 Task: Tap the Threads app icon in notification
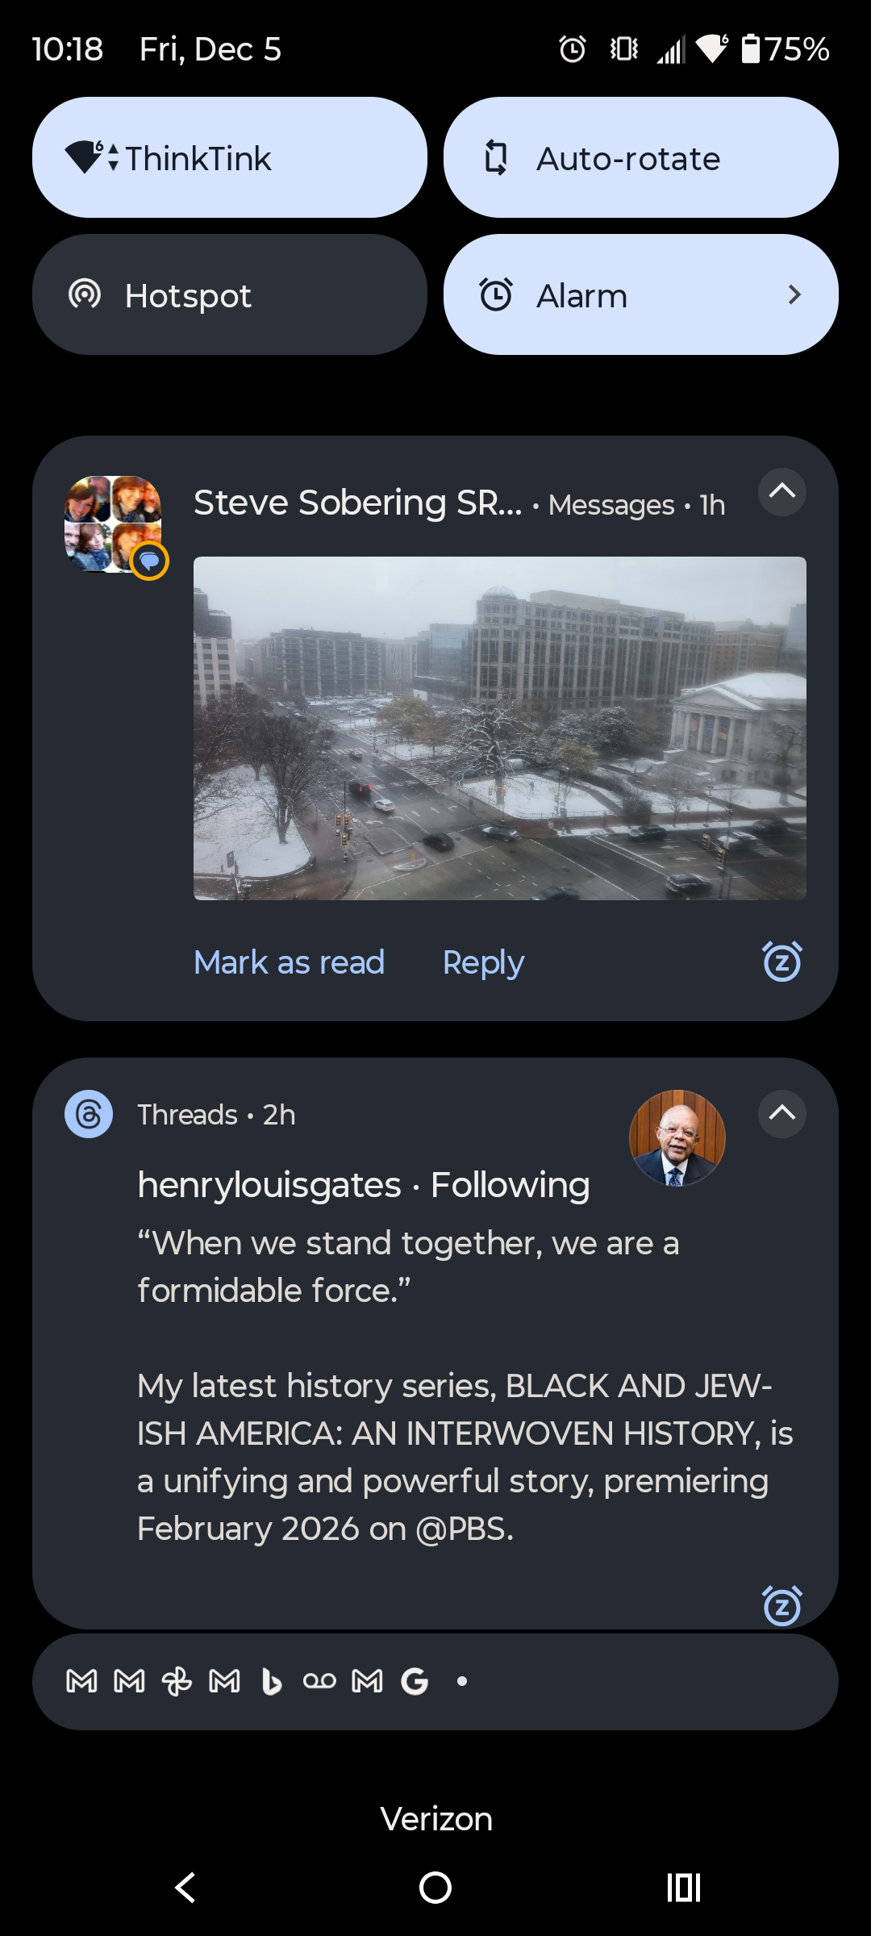point(89,1114)
